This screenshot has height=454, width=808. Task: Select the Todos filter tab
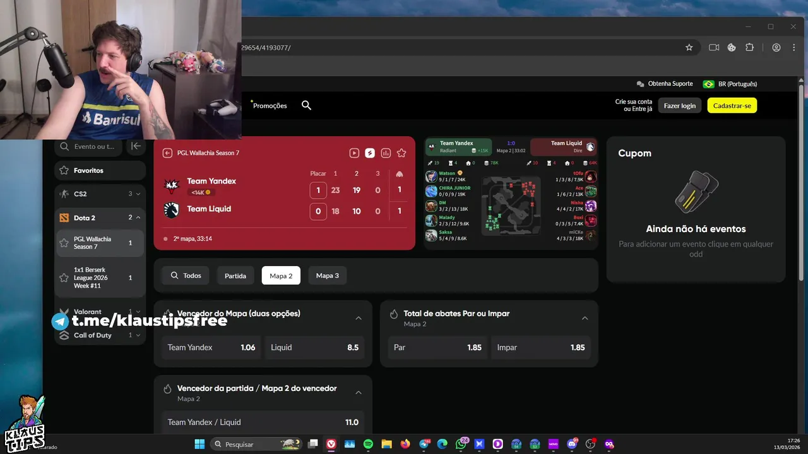point(186,276)
